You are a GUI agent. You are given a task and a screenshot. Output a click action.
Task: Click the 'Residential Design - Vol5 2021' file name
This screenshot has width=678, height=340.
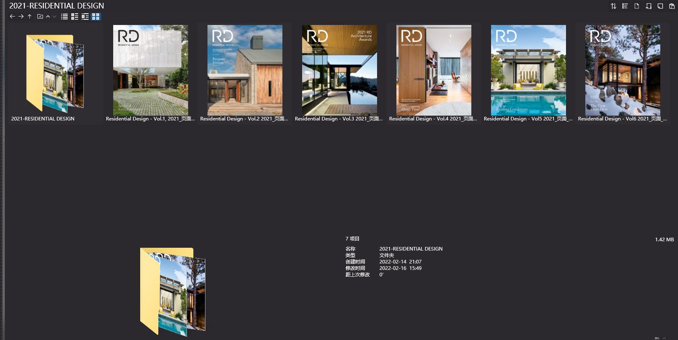tap(528, 119)
